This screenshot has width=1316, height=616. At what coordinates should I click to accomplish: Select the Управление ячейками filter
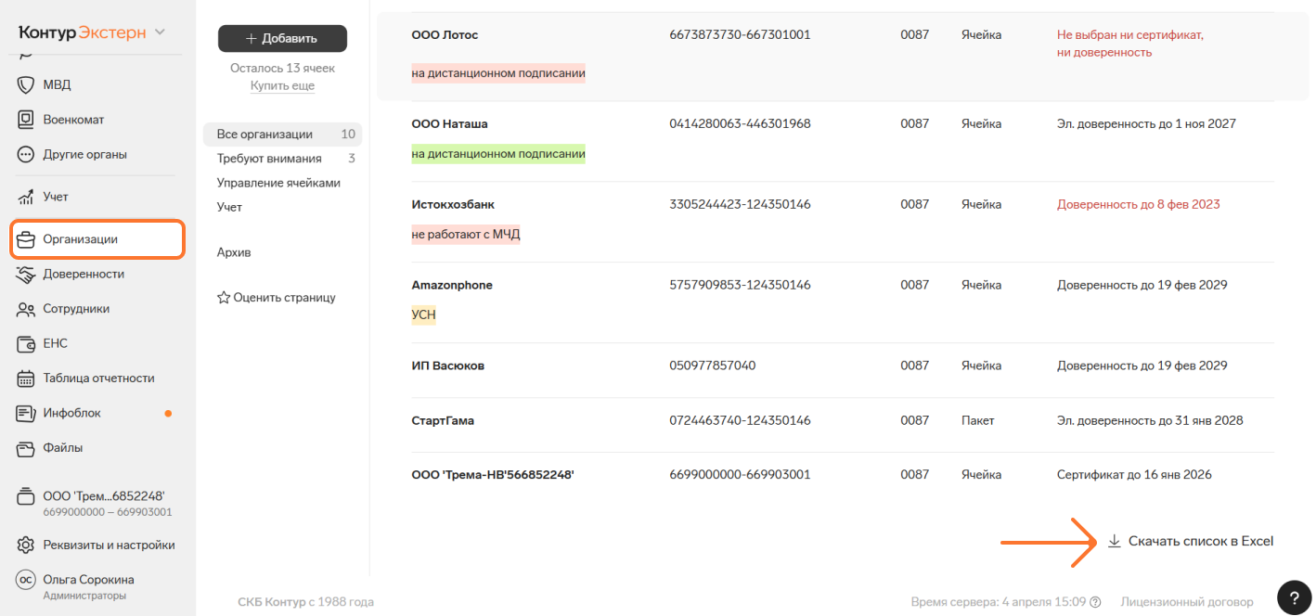pyautogui.click(x=278, y=183)
